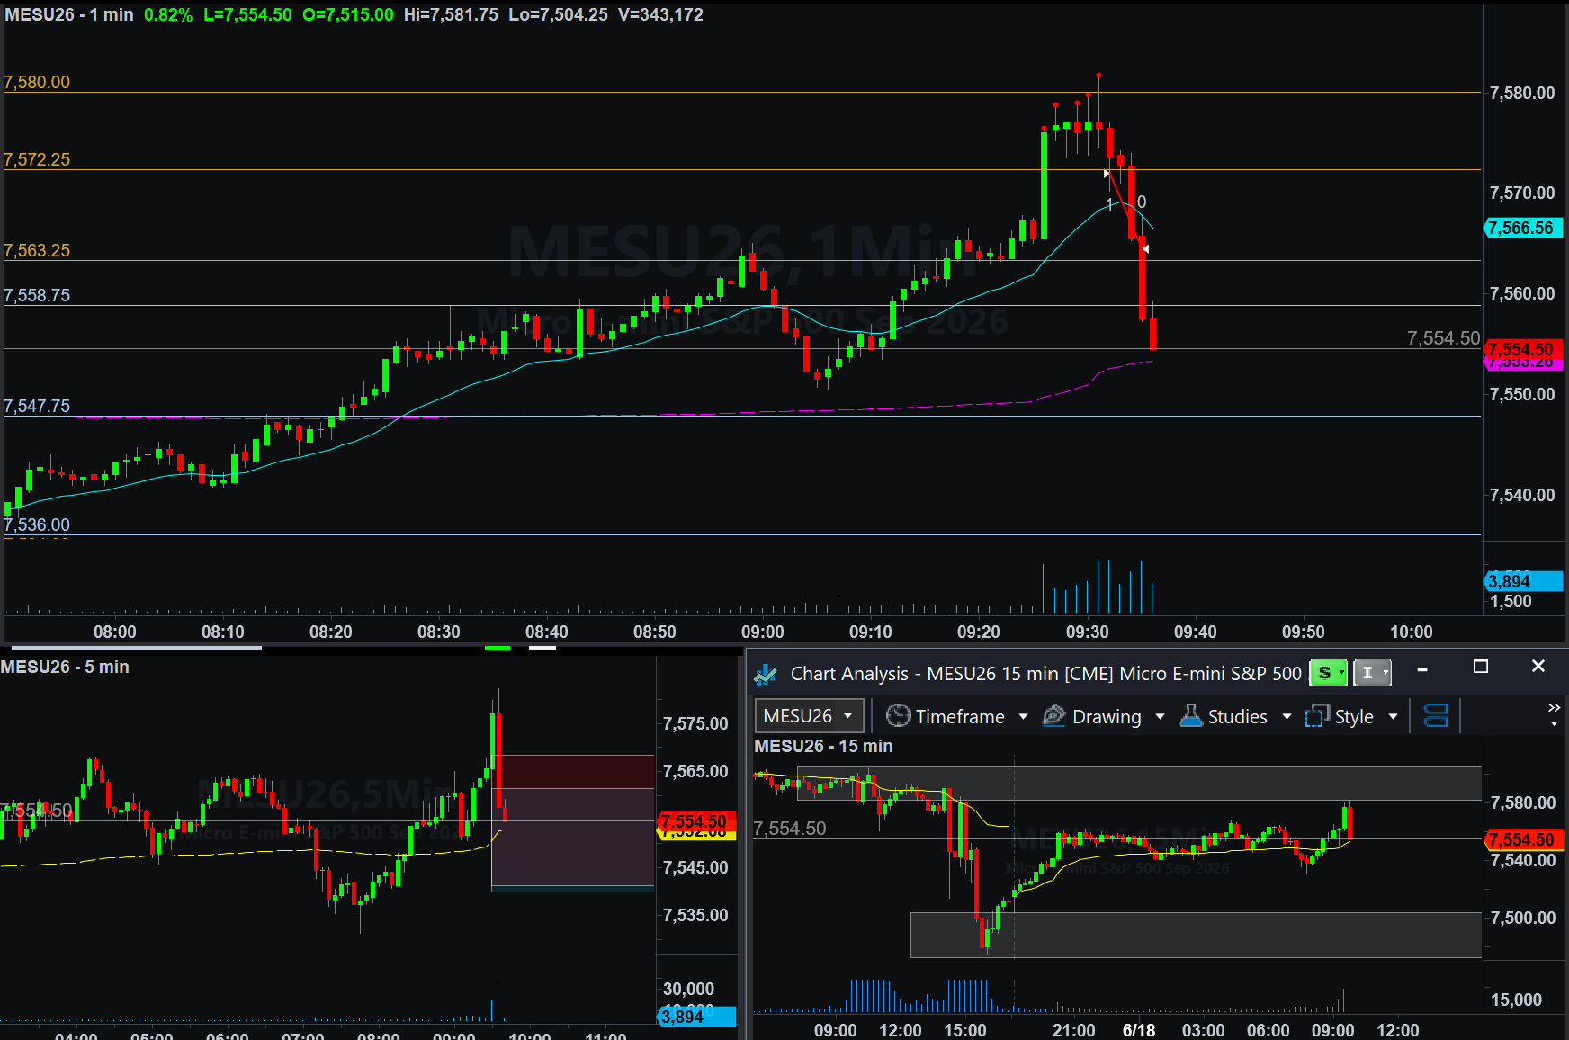The width and height of the screenshot is (1569, 1040).
Task: Open the Drawing tools pencil icon
Action: [1053, 715]
